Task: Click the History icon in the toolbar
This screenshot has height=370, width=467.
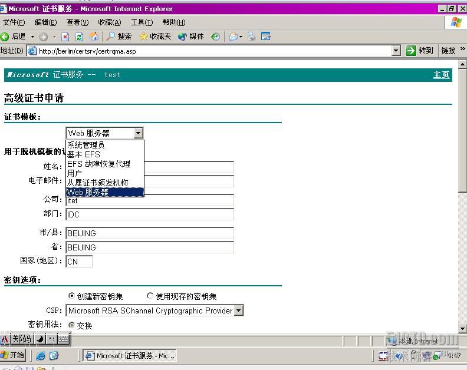Action: pos(215,37)
